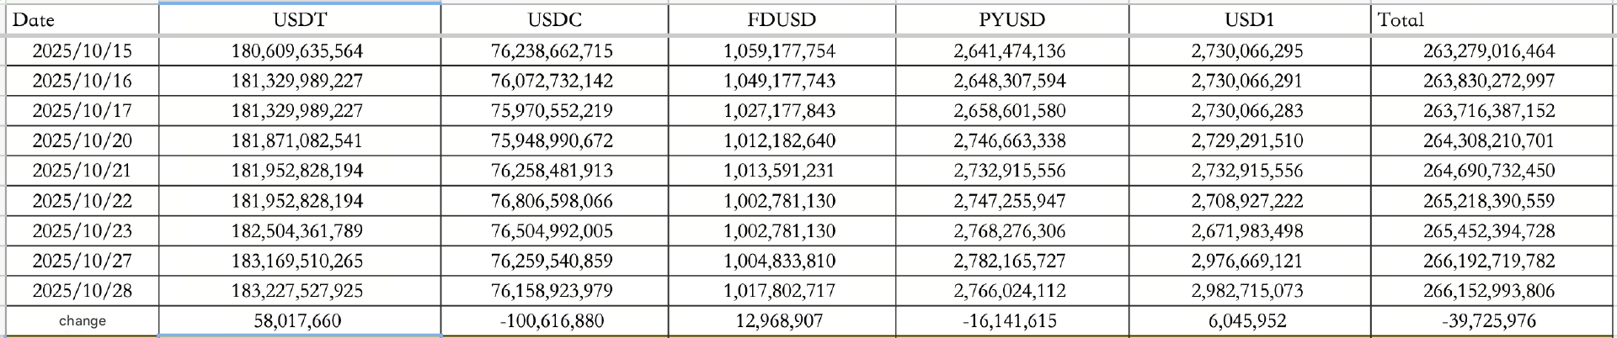This screenshot has width=1617, height=338.
Task: Click PYUSD change value -16,141,615
Action: click(x=1010, y=321)
